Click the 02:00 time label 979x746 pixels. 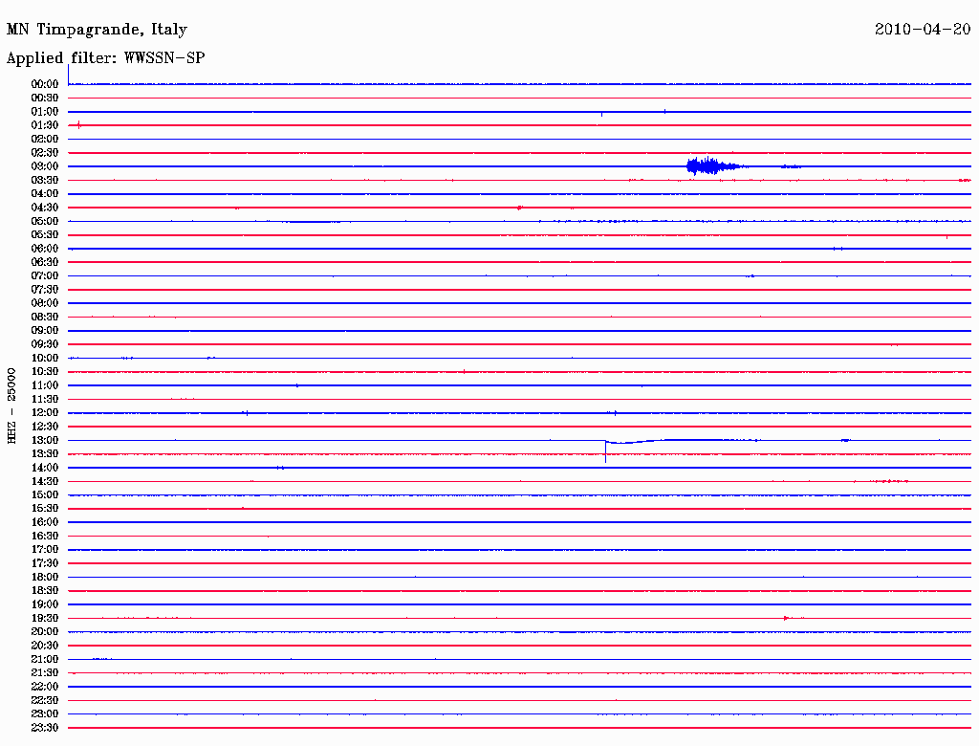coord(45,139)
